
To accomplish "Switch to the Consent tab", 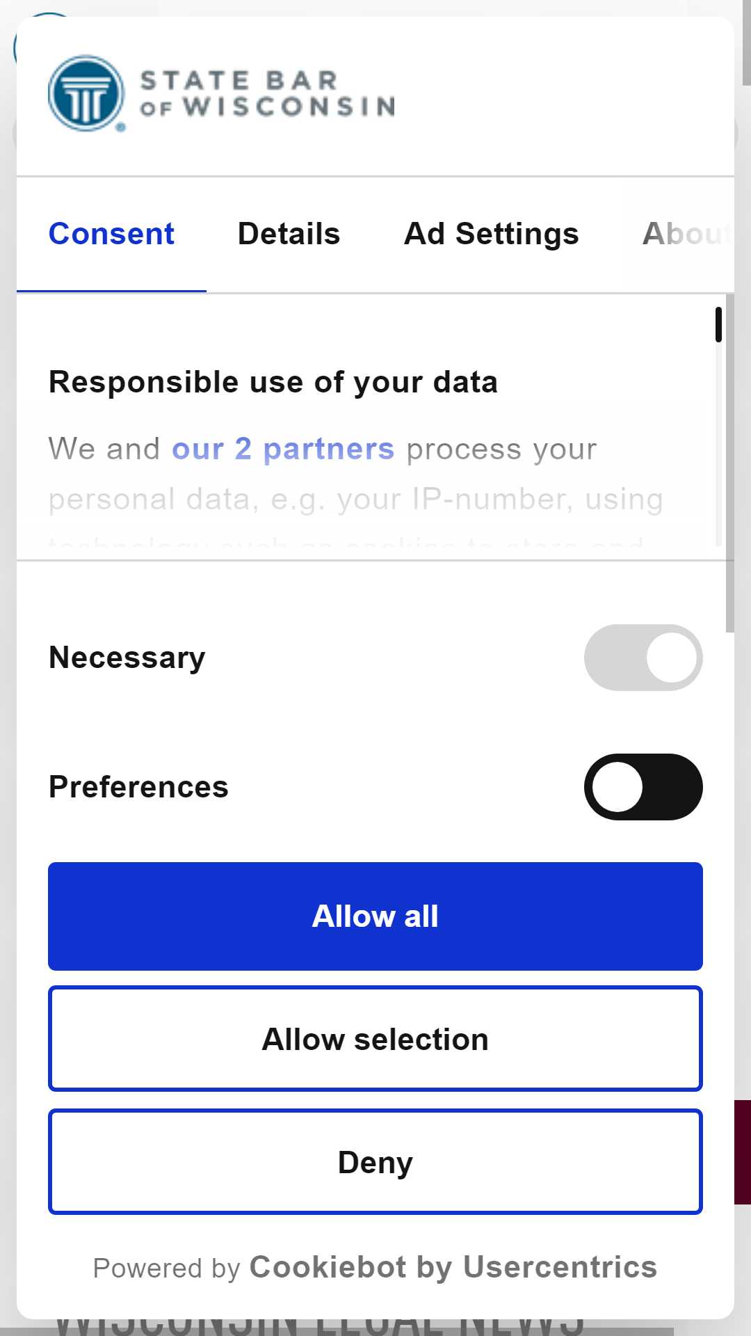I will (x=111, y=234).
